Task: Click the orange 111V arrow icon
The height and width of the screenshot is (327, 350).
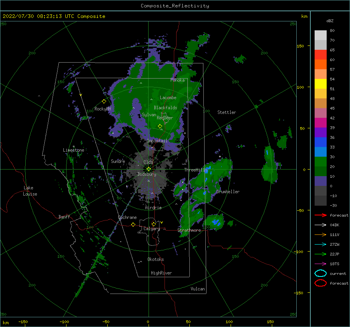Action: pyautogui.click(x=320, y=234)
